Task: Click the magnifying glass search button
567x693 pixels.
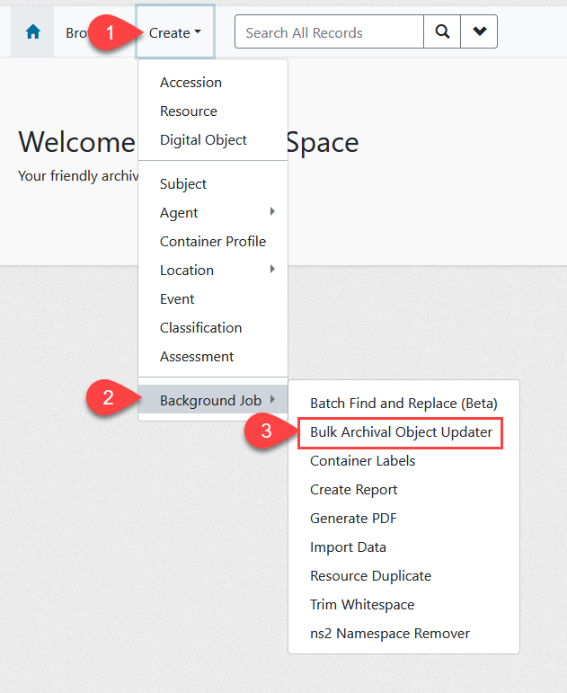Action: click(442, 32)
